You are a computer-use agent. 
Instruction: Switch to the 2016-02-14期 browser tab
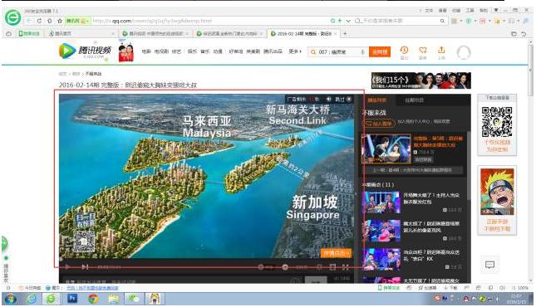pos(303,33)
